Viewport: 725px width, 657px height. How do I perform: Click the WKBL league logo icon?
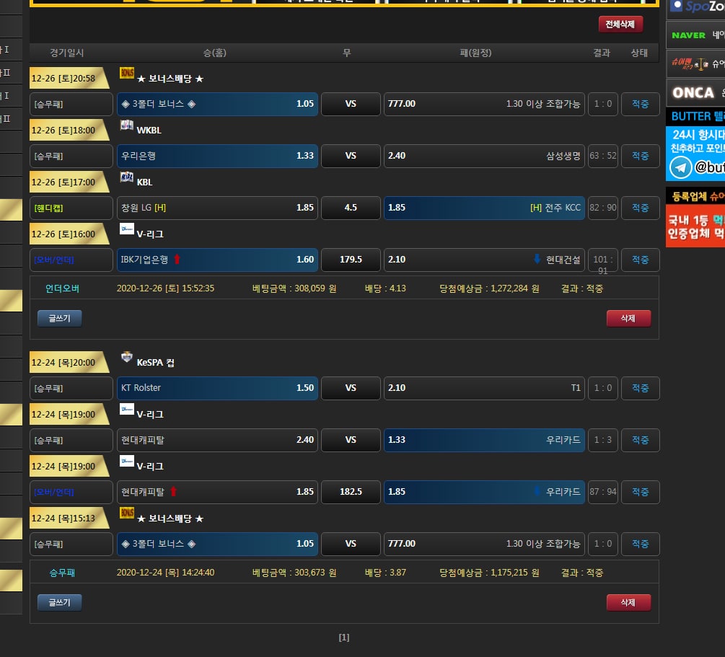coord(127,126)
